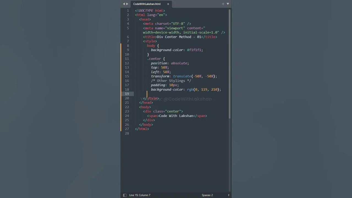This screenshot has height=198, width=352.
Task: Click the top: 50% declaration
Action: pos(160,68)
